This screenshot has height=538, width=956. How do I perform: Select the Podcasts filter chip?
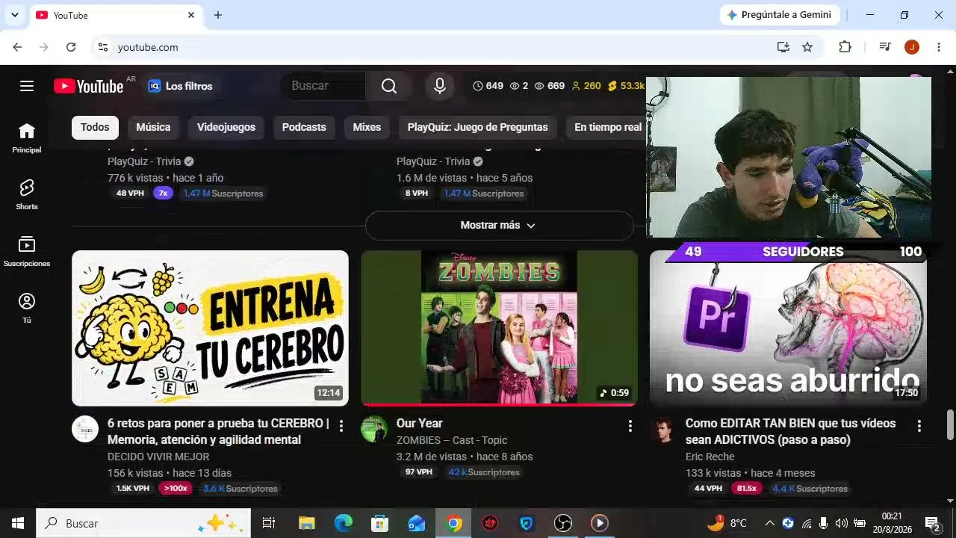point(304,127)
